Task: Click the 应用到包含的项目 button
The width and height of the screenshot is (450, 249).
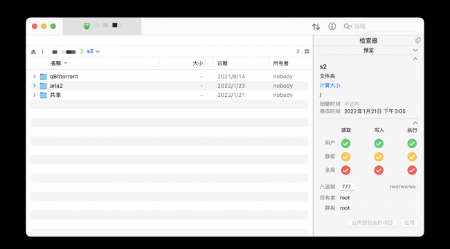Action: pos(372,223)
